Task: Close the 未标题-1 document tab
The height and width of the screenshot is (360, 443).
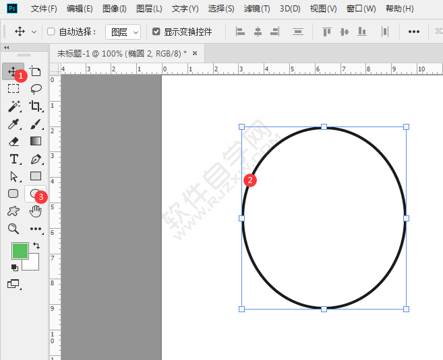Action: [195, 53]
